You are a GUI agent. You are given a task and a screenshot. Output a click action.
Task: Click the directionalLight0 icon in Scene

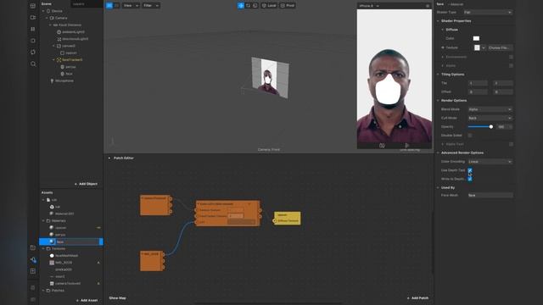pos(59,39)
